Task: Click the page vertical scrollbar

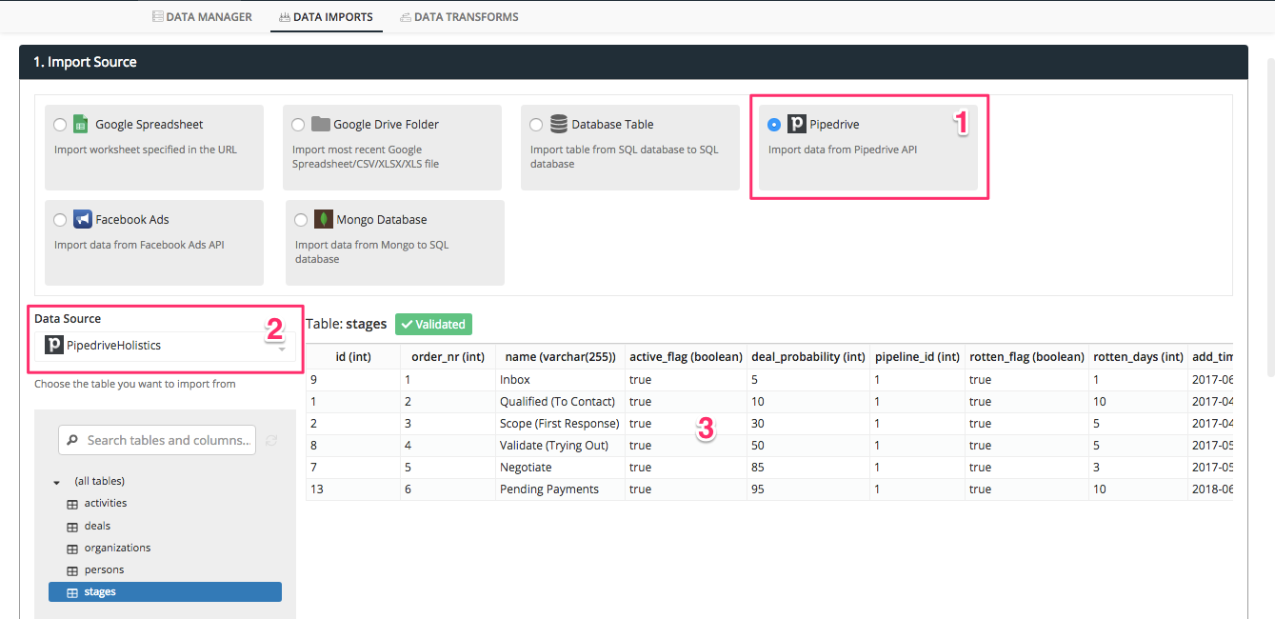Action: [1269, 217]
